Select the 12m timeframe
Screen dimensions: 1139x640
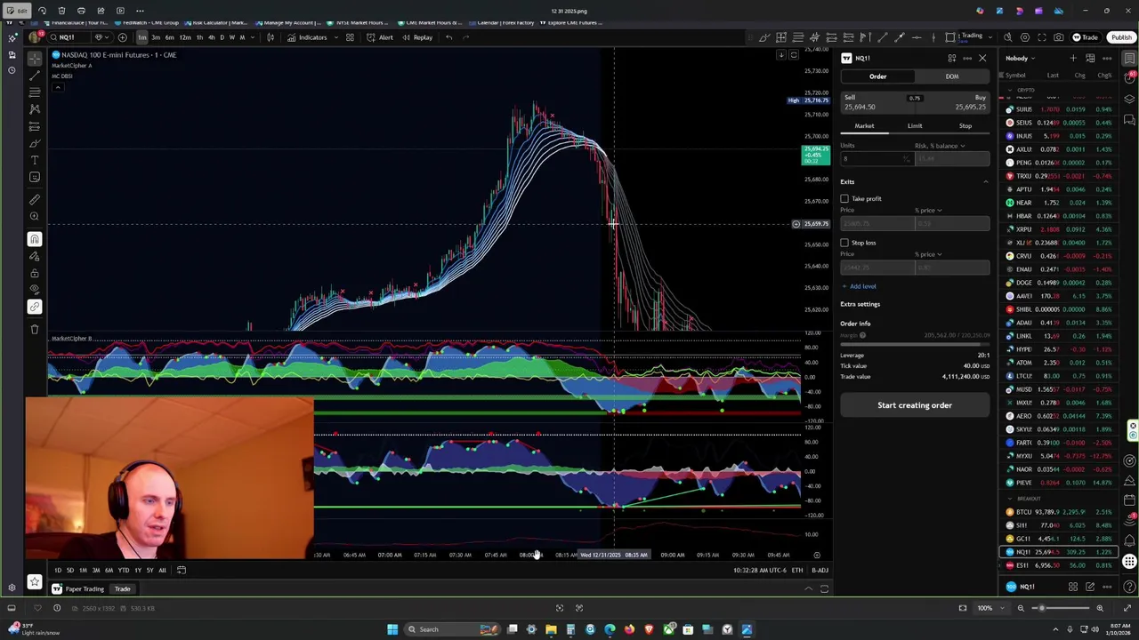click(184, 37)
